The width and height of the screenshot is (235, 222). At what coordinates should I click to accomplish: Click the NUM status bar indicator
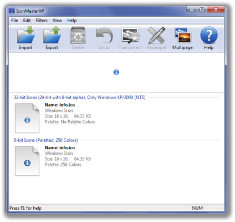click(x=197, y=208)
